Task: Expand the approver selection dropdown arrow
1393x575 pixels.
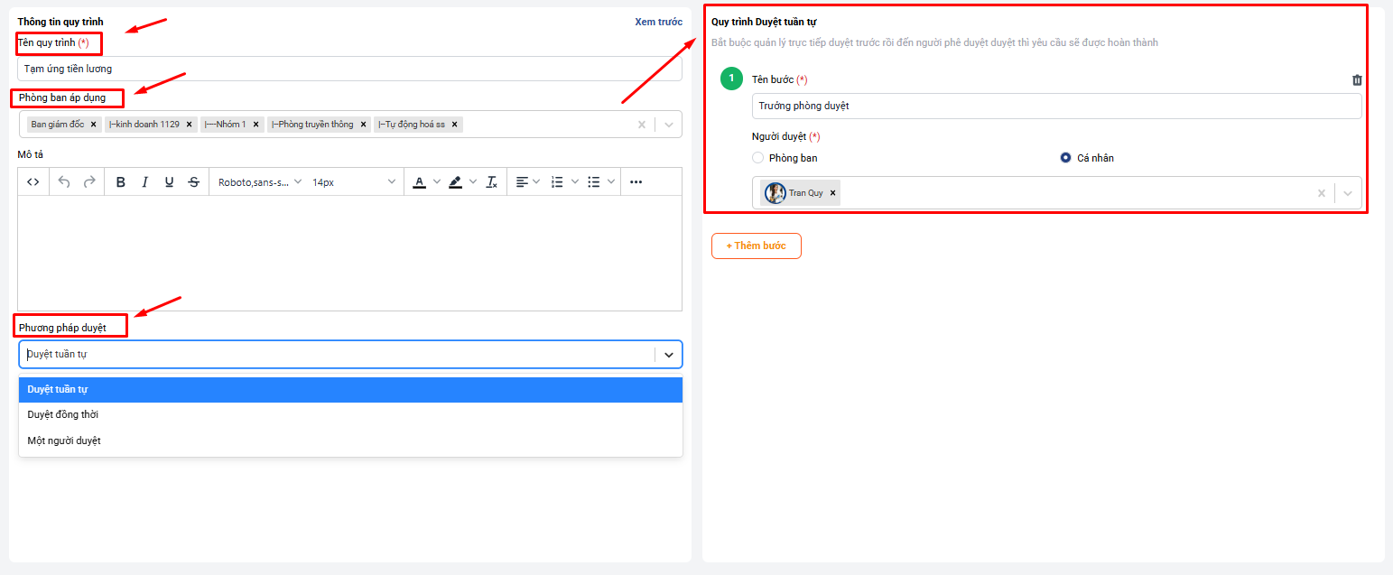Action: click(x=1348, y=193)
